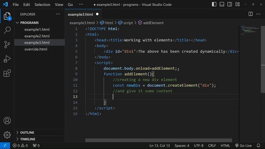Open the Edit menu

click(x=26, y=5)
